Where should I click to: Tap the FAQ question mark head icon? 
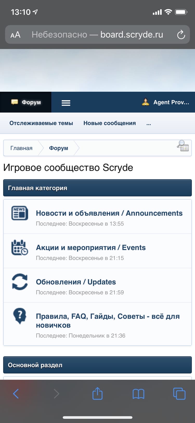[20, 316]
